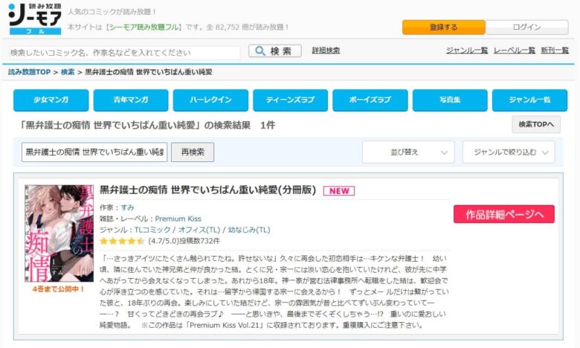Open 新刊一覧 link
This screenshot has height=348, width=580.
point(555,51)
